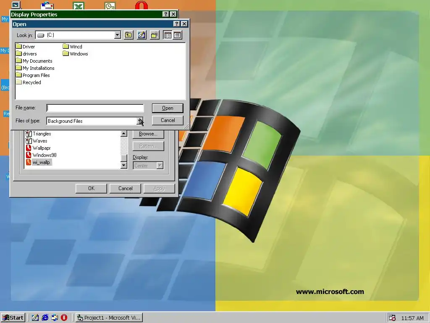430x323 pixels.
Task: Select Wallpapr in the wallpaper list
Action: (38, 148)
